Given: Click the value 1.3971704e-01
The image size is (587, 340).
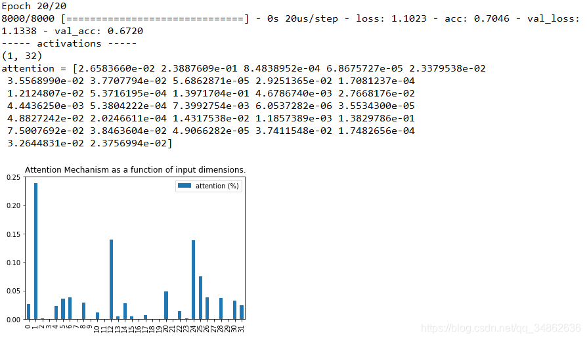Looking at the screenshot, I should pos(211,93).
